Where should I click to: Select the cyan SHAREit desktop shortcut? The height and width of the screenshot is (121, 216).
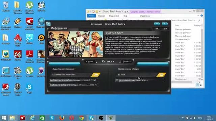(29, 39)
